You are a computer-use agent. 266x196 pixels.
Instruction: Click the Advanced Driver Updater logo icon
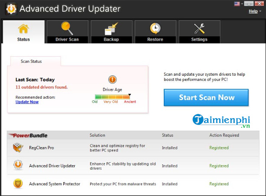pos(11,9)
